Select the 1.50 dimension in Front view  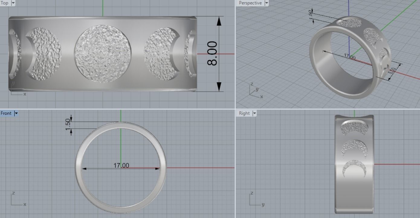68,125
